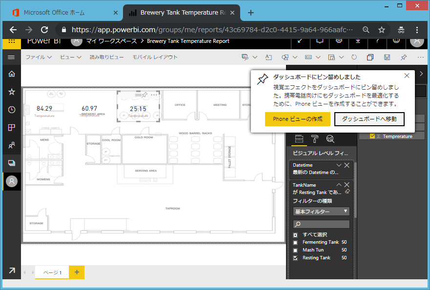Open Shared with me icon in the sidebar
This screenshot has width=430, height=290.
click(x=12, y=145)
